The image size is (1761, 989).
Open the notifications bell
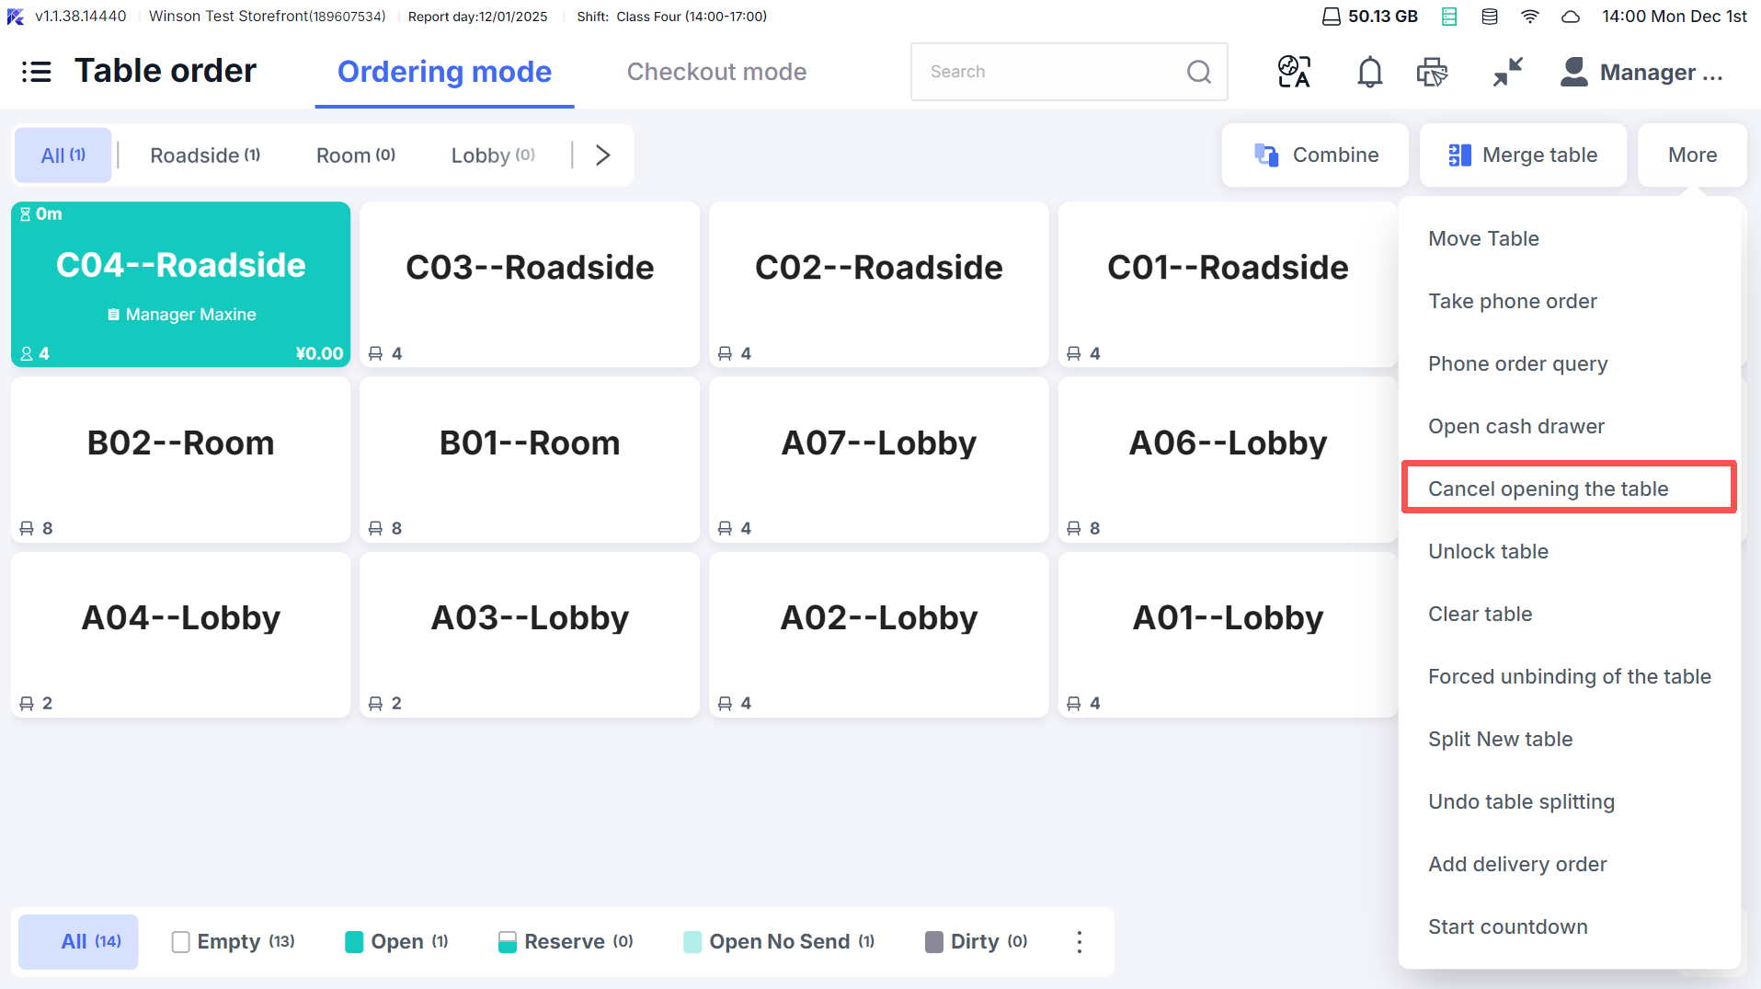point(1369,72)
